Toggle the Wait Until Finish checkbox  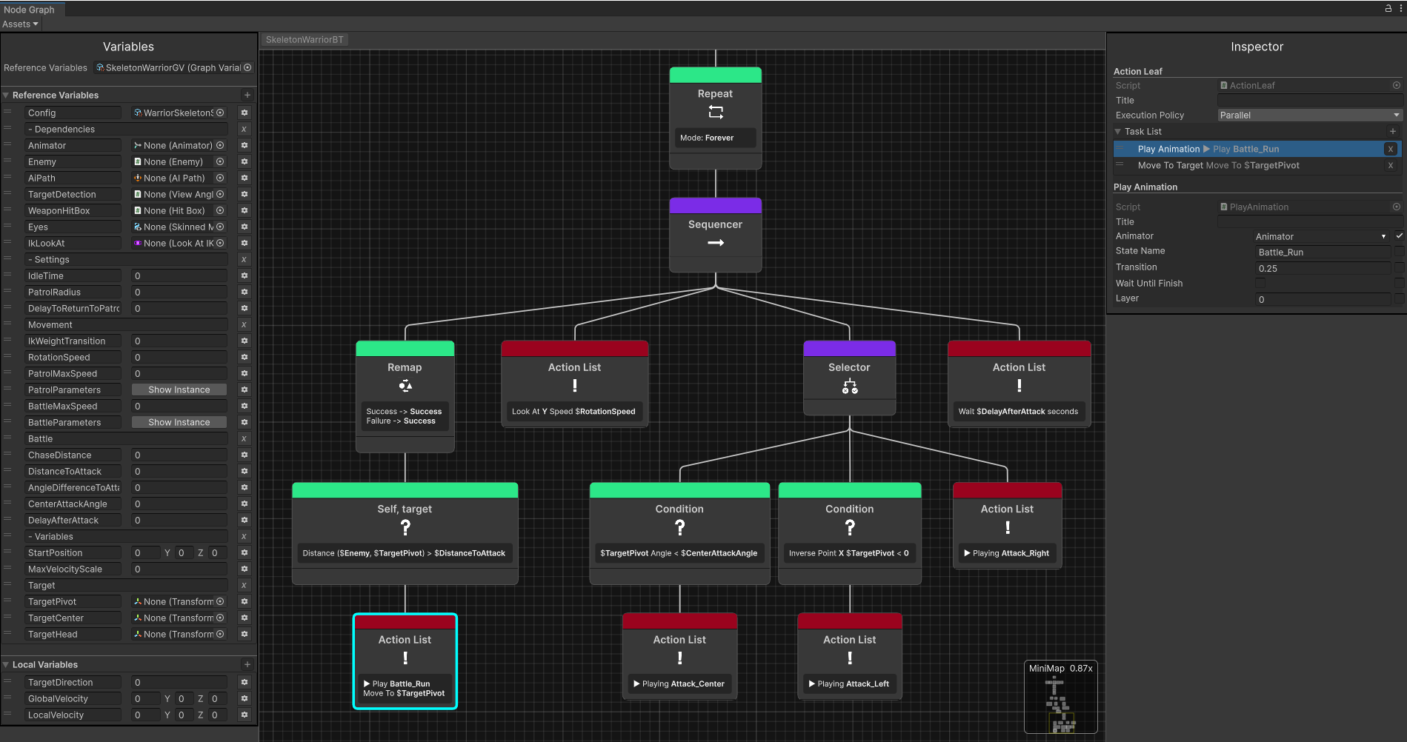[1260, 284]
